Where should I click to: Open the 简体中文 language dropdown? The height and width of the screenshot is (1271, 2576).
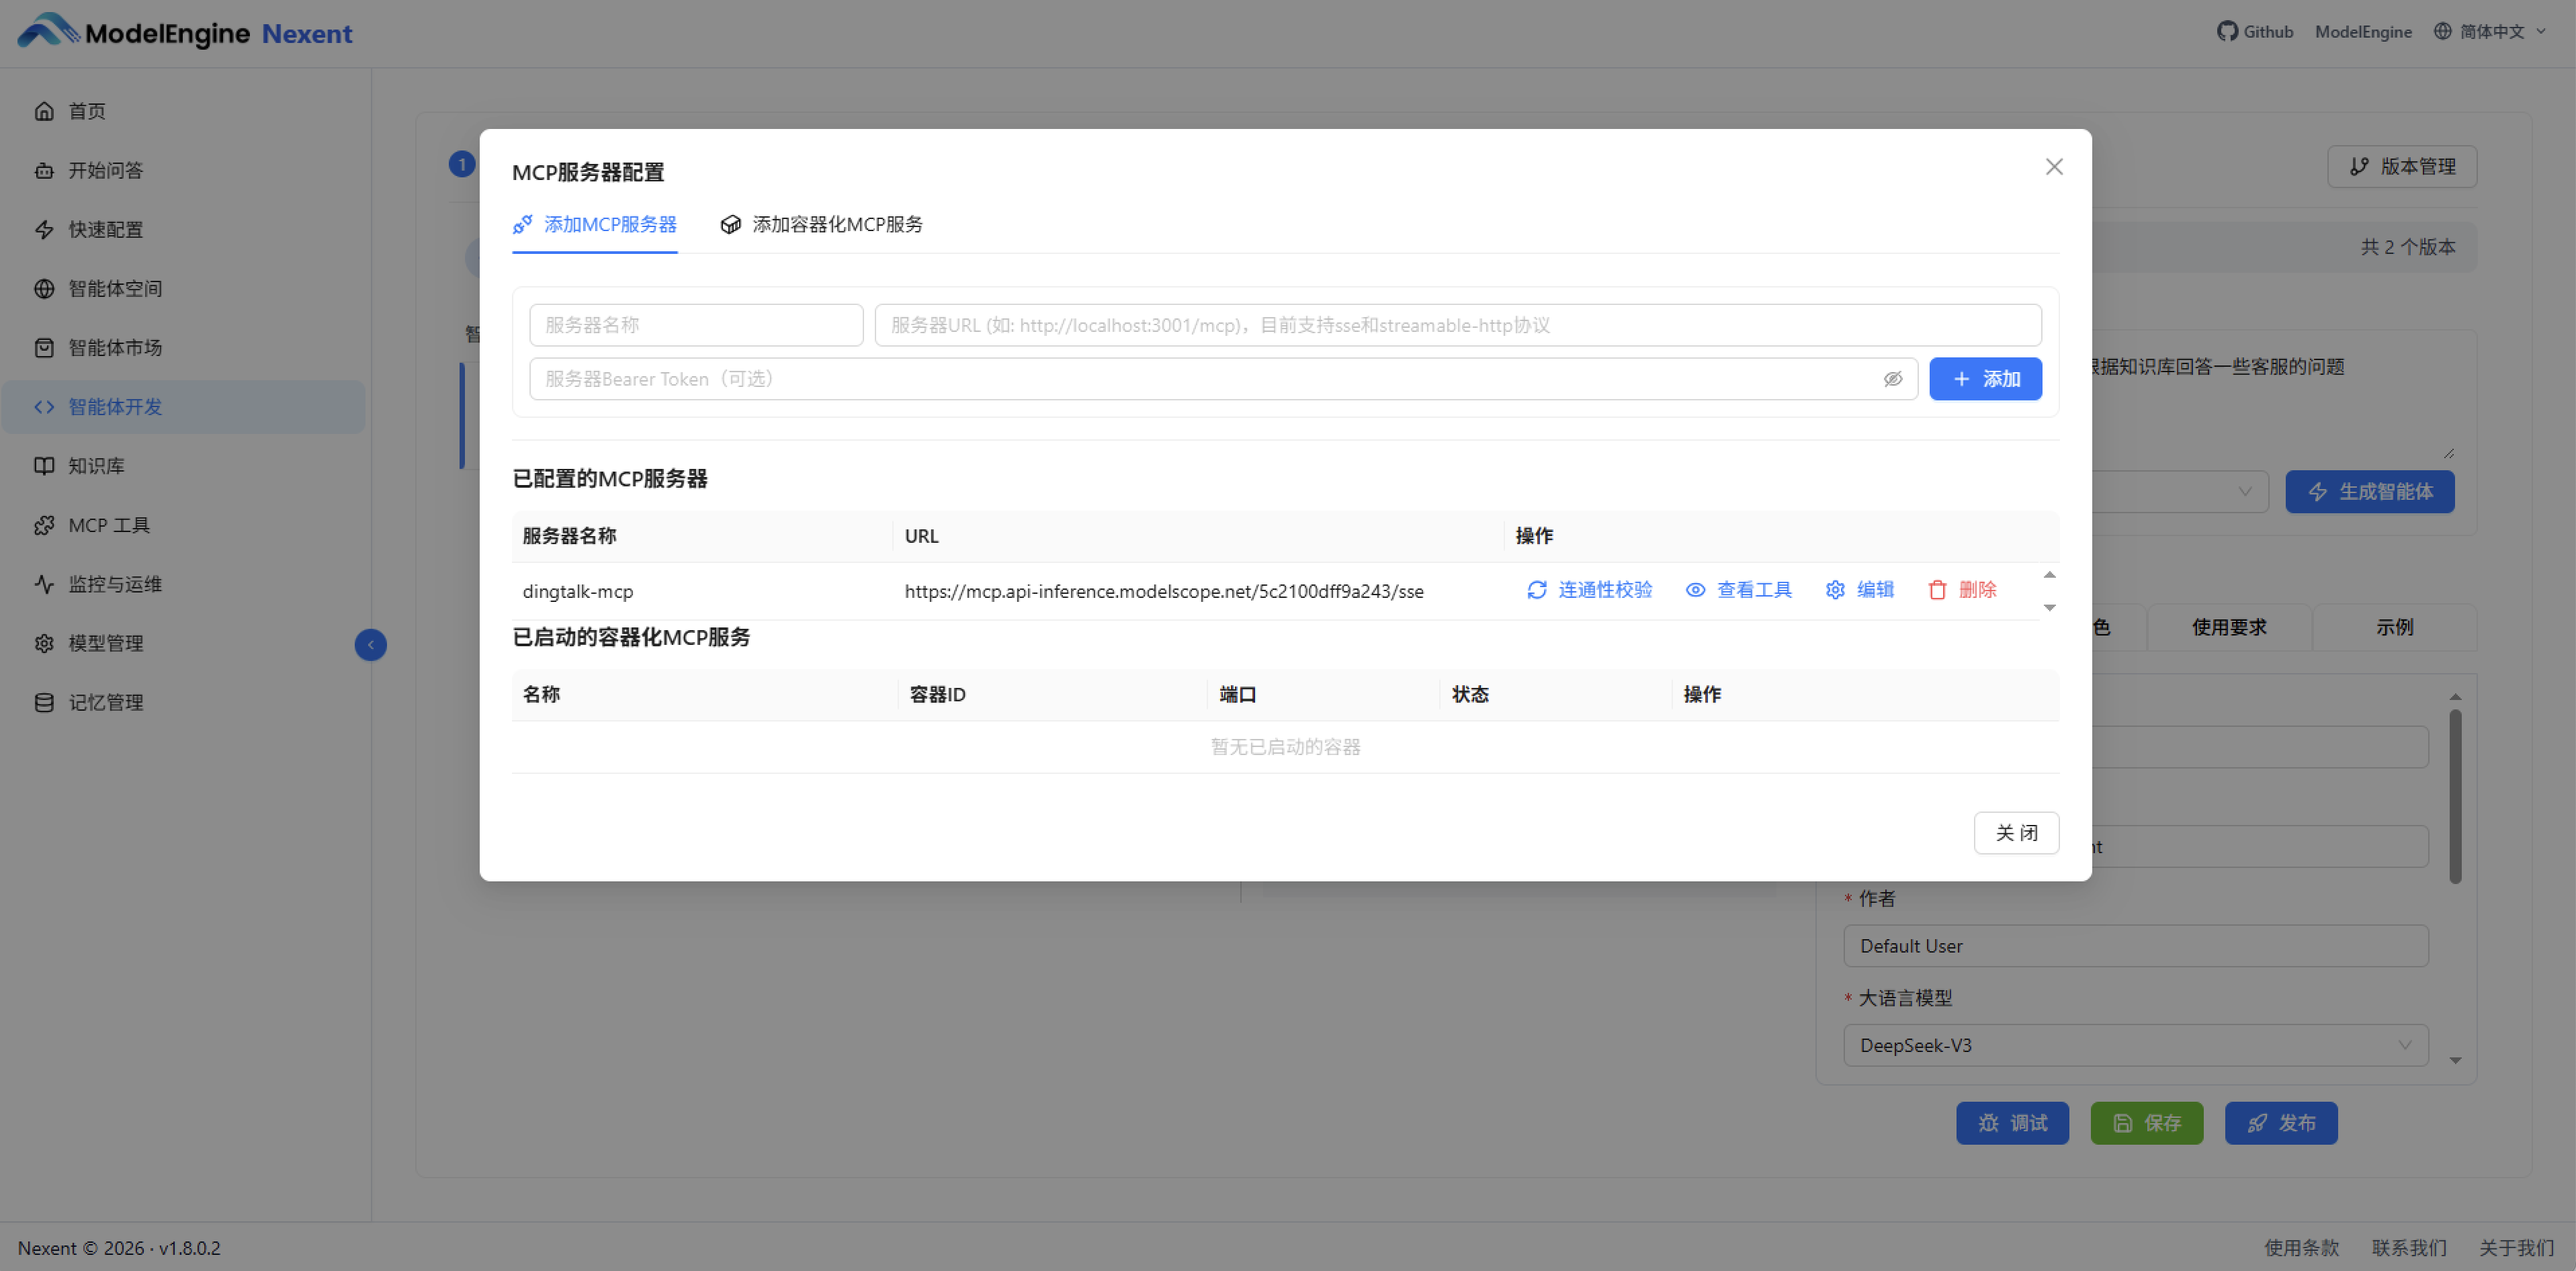[x=2491, y=31]
